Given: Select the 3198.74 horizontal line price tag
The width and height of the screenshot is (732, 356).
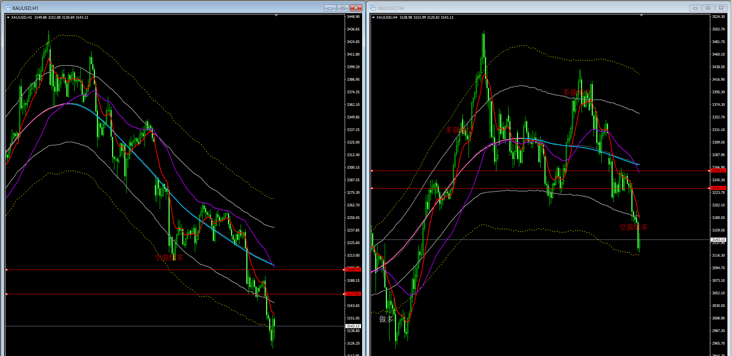Looking at the screenshot, I should 353,270.
